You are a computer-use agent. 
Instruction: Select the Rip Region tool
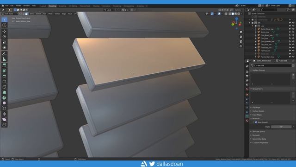point(4,125)
